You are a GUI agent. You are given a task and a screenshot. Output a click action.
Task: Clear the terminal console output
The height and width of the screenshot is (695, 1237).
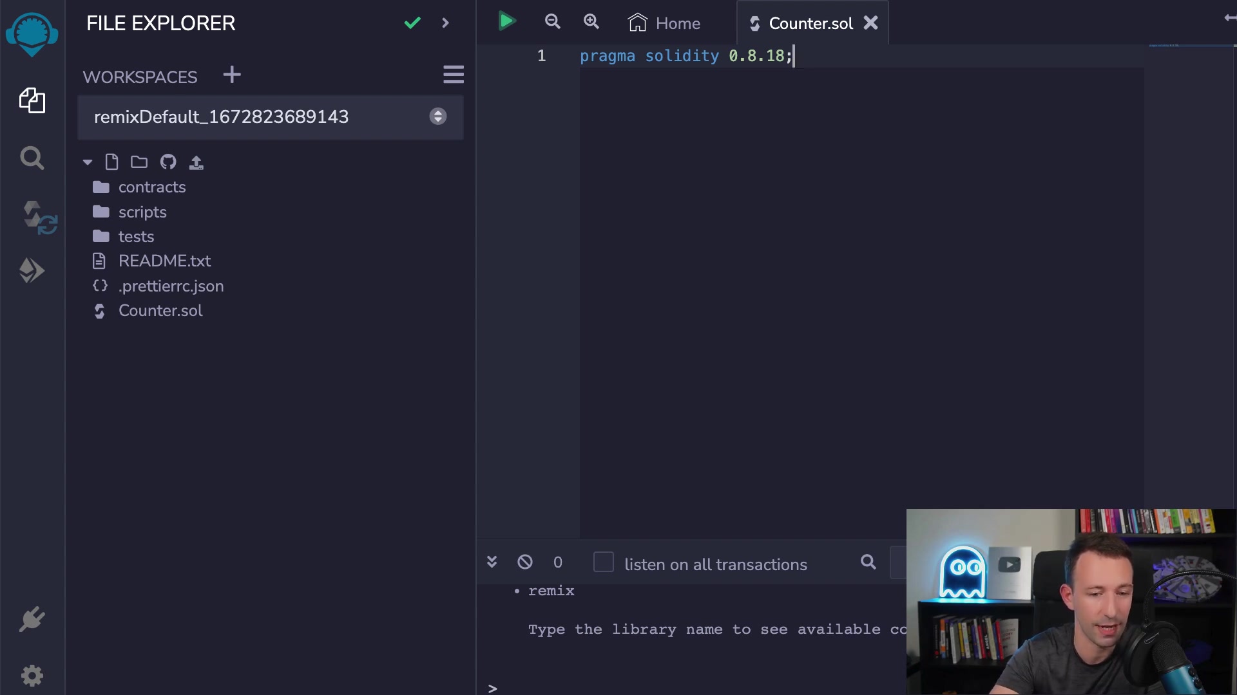point(525,562)
